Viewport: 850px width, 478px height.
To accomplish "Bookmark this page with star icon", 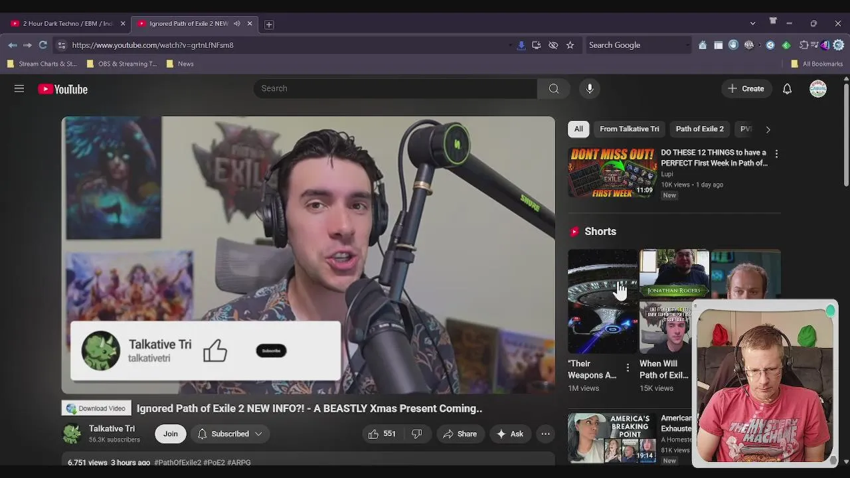I will click(x=570, y=45).
